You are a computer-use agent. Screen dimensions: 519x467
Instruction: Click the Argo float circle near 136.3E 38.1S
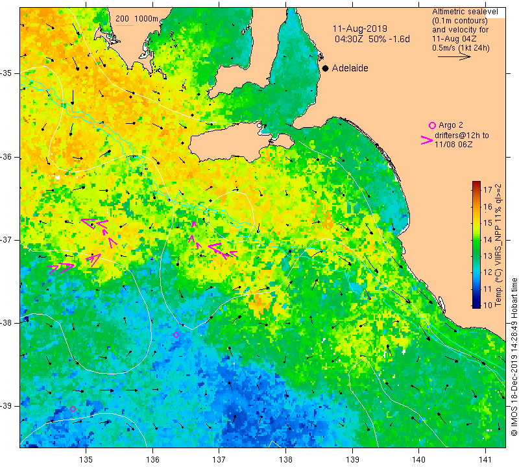176,335
